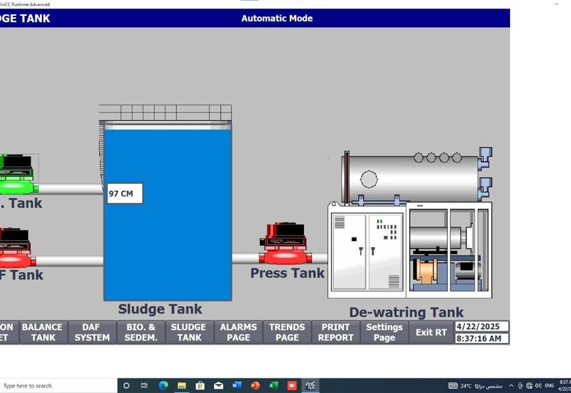Open the Settings Page
This screenshot has height=393, width=571.
click(384, 332)
